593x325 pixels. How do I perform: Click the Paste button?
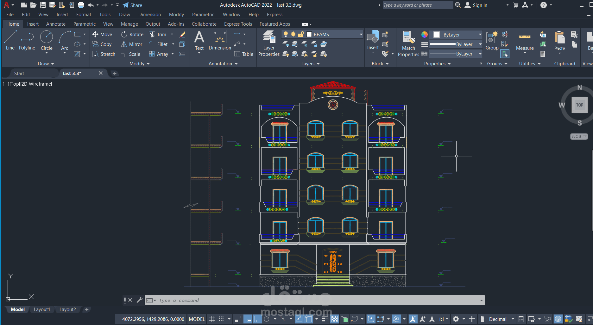559,41
